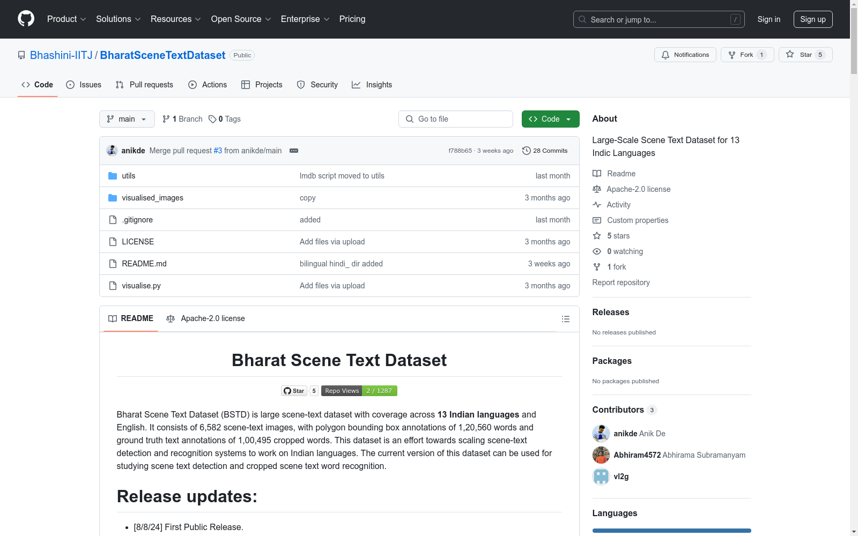View 28 Commits history
The width and height of the screenshot is (858, 536).
pos(545,151)
